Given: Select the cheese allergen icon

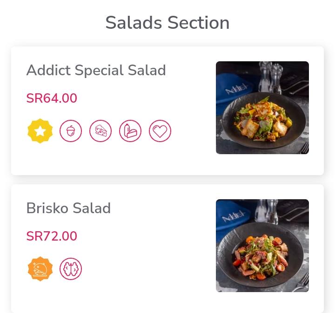Looking at the screenshot, I should (100, 131).
